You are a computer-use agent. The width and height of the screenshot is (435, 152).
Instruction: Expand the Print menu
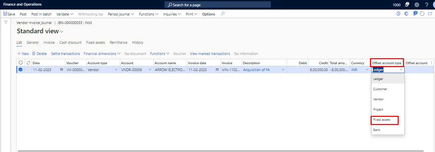point(192,14)
